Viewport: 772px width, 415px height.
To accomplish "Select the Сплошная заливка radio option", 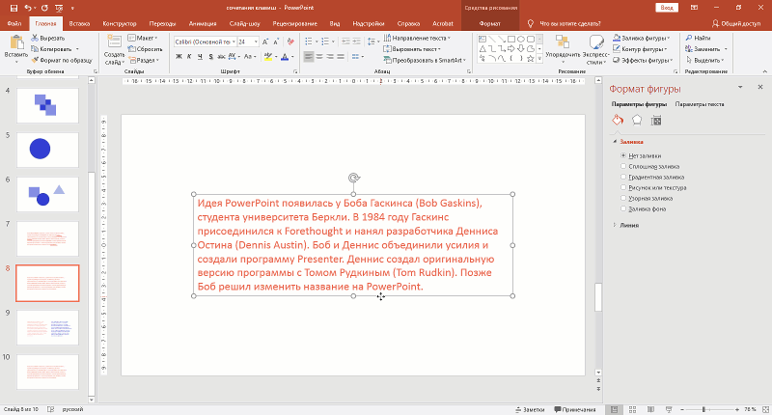I will point(623,166).
